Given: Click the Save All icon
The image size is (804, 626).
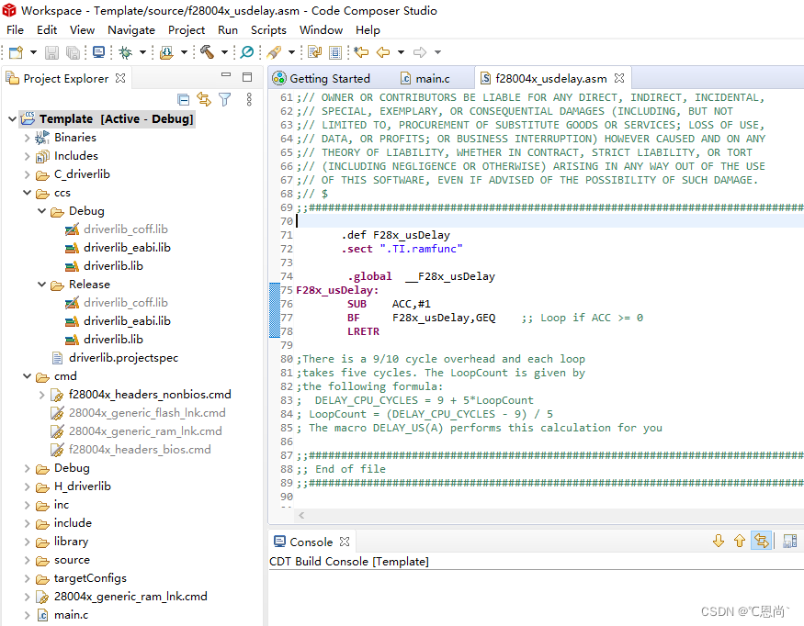Looking at the screenshot, I should point(74,52).
